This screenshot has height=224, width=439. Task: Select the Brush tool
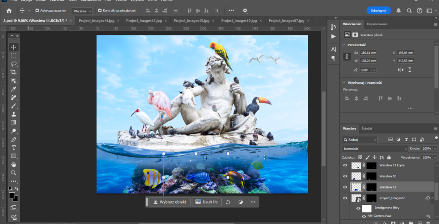(x=13, y=106)
